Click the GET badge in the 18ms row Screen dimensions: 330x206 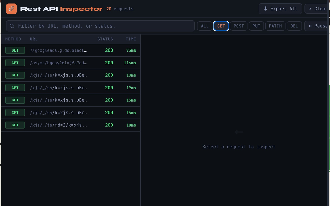tap(15, 125)
